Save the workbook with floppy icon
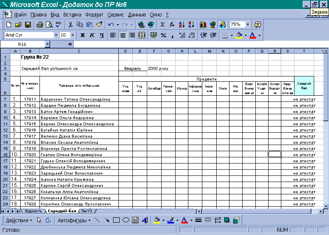Viewport: 329px width, 235px height. [28, 25]
